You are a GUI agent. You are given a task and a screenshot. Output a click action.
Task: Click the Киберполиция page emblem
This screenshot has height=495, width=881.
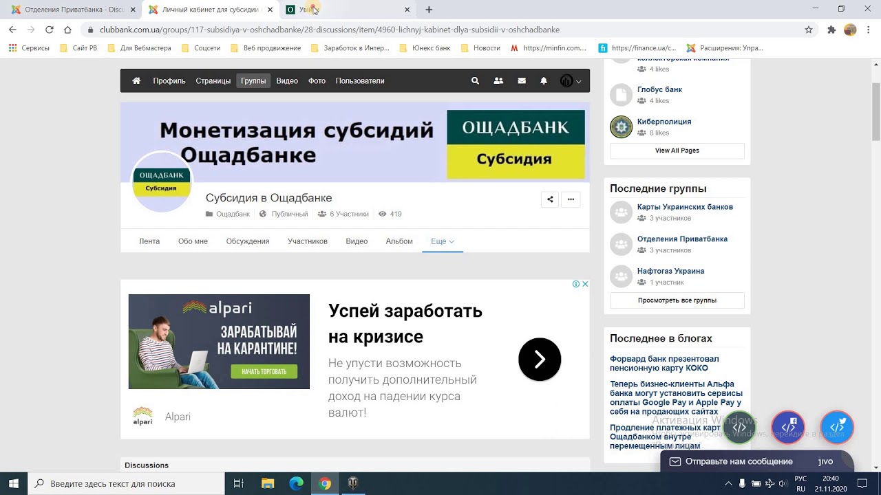click(x=621, y=126)
